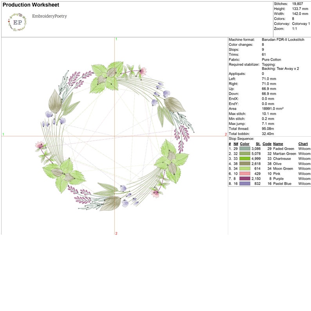
Task: Click the Olive color swatch
Action: [245, 164]
